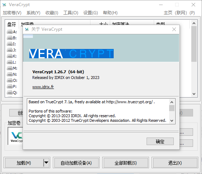Screen dimensions: 202x174
Task: Open the 系统(Y) menu
Action: coord(33,13)
